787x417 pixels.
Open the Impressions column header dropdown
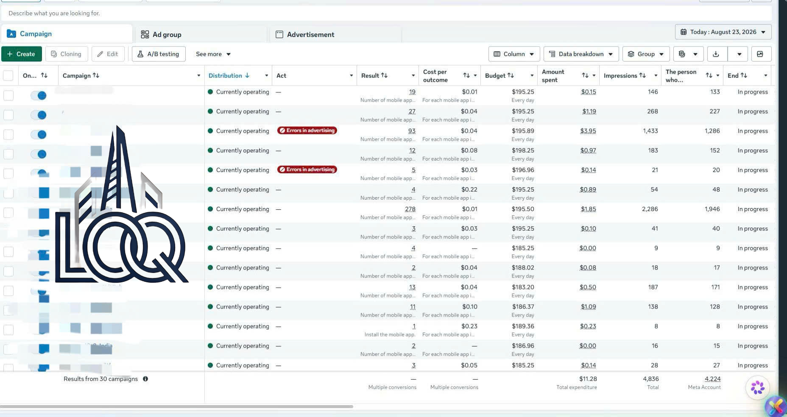point(656,75)
